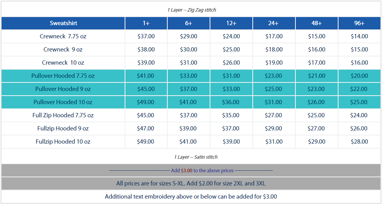Select the 1+ quantity column header
Viewport: 382px width, 204px height.
146,23
